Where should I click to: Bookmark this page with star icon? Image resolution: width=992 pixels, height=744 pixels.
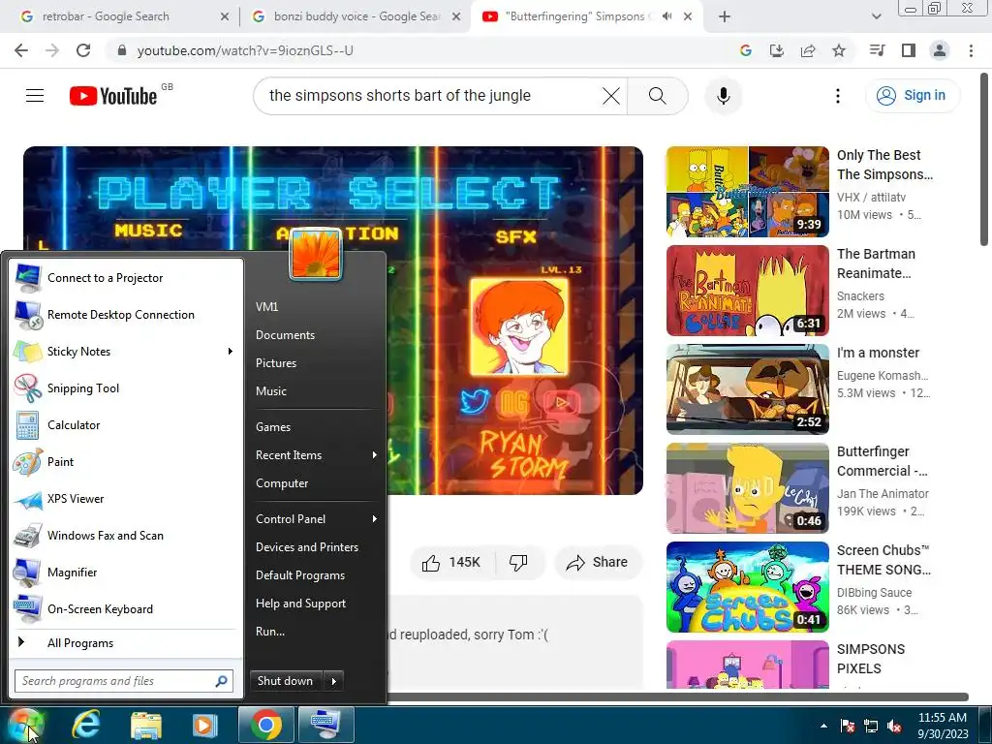click(839, 50)
